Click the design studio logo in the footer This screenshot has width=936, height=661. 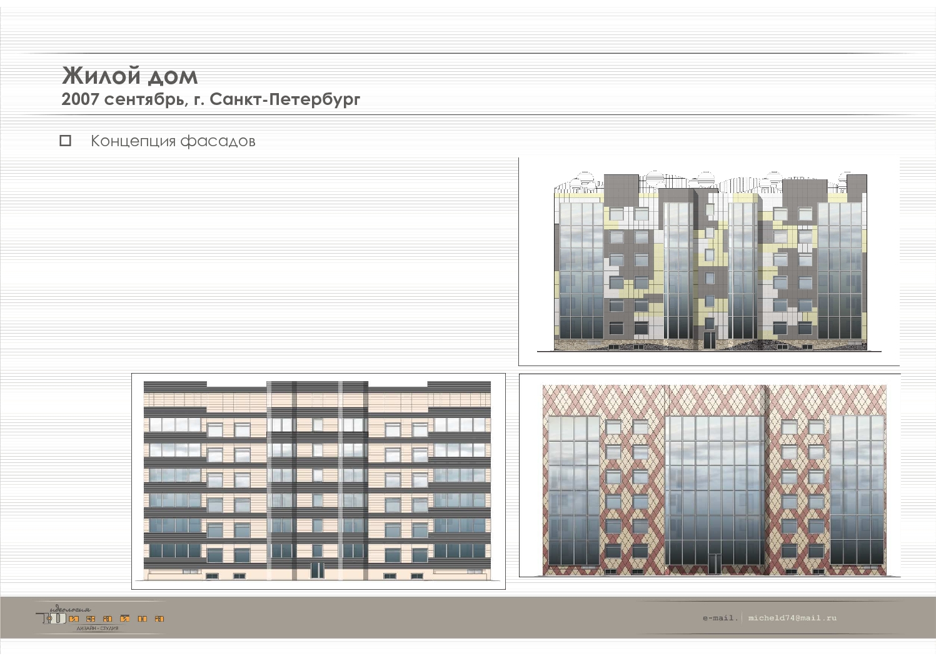[x=100, y=618]
